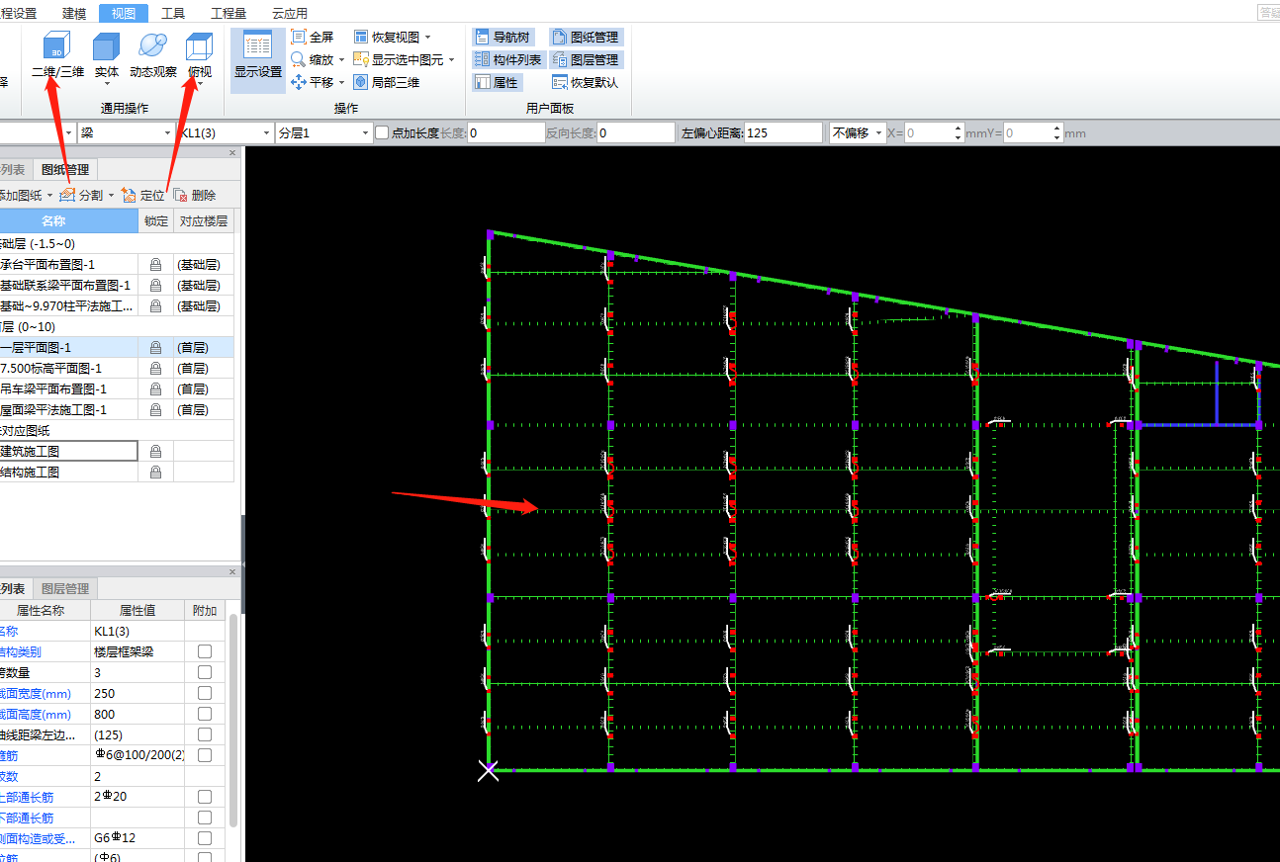Screen dimensions: 1280x862
Task: Click the 长度 input field
Action: coord(505,132)
